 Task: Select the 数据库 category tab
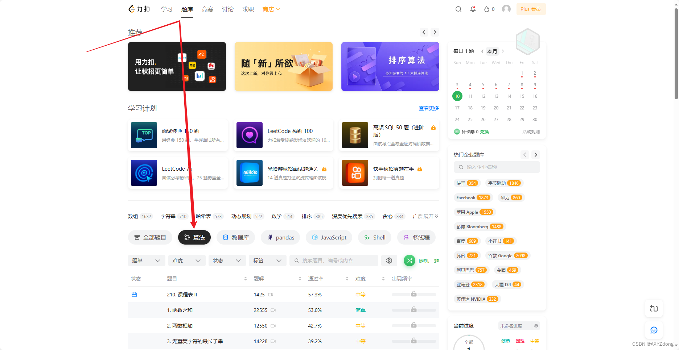(x=236, y=237)
